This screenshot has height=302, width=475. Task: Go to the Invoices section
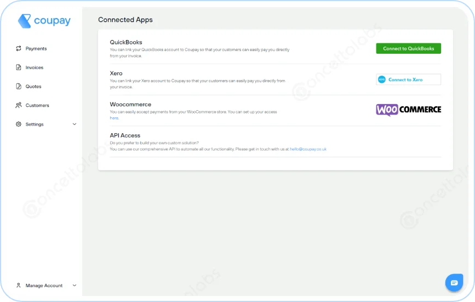[x=34, y=67]
